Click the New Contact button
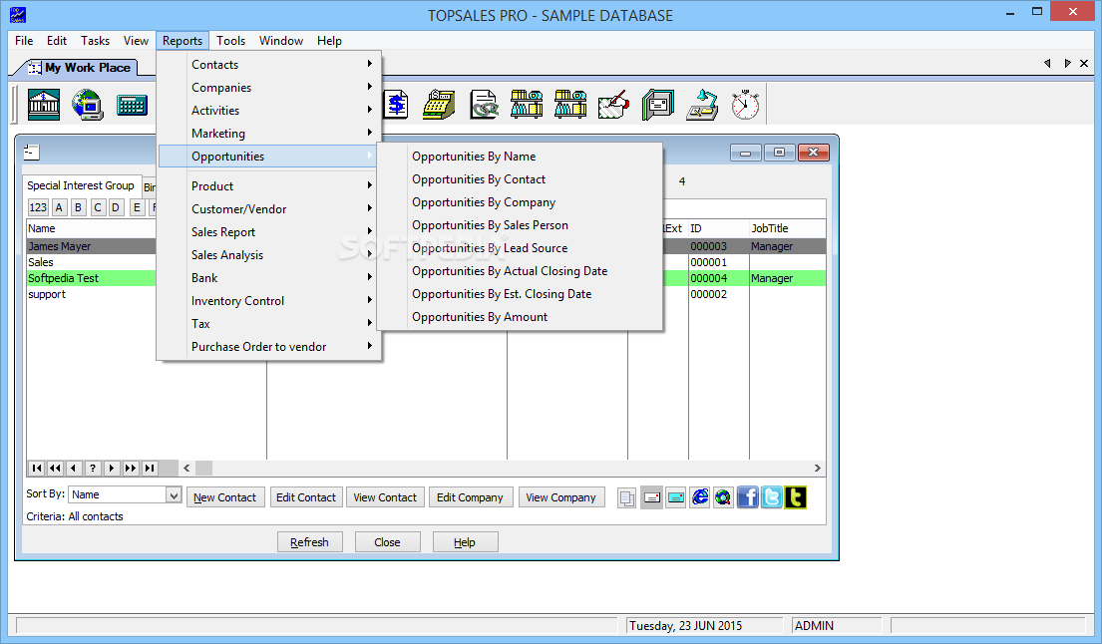Screen dimensions: 1102x644 [x=225, y=497]
